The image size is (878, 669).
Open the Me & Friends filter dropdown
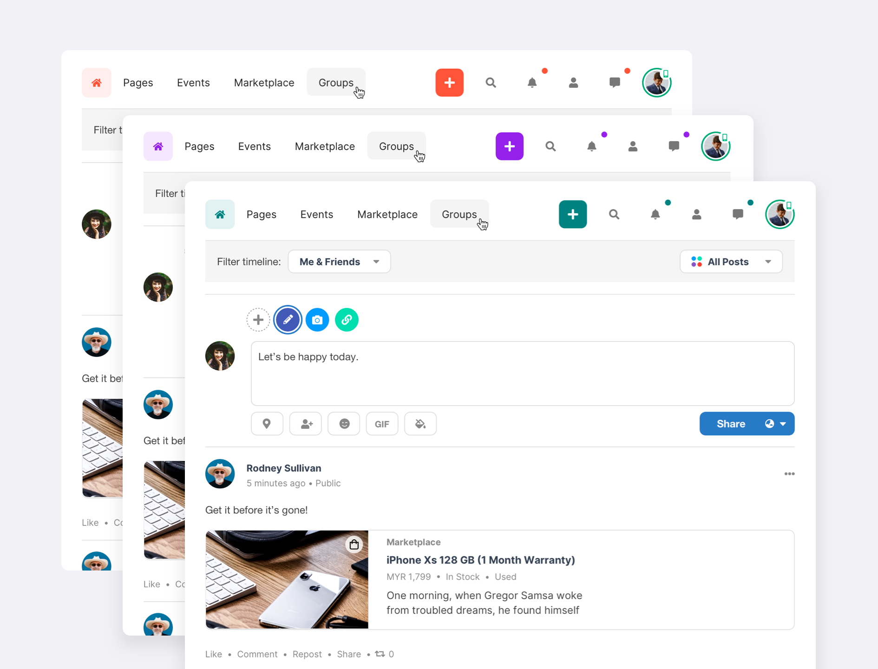(x=339, y=262)
